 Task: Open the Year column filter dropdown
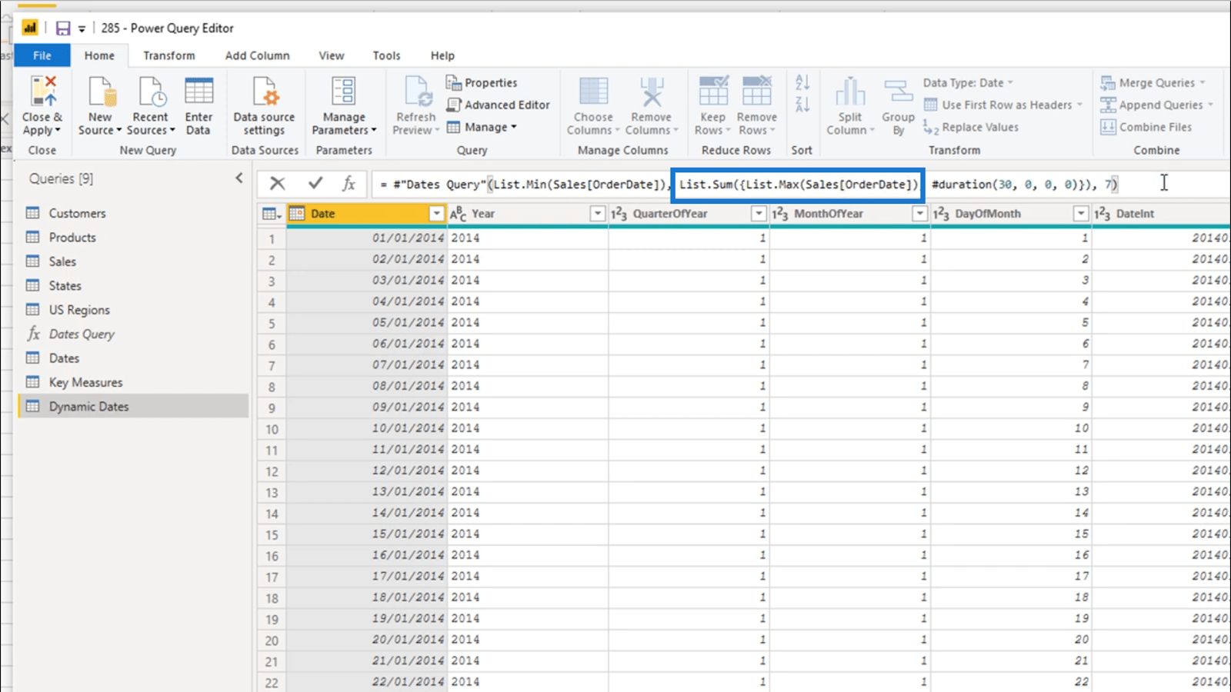click(x=598, y=214)
